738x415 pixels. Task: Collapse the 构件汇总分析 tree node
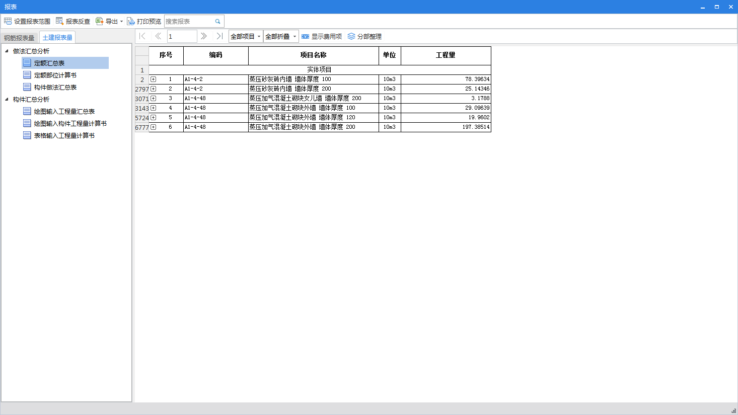pyautogui.click(x=7, y=99)
